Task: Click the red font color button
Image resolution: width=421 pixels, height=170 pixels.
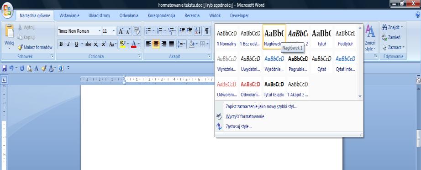Action: point(134,45)
